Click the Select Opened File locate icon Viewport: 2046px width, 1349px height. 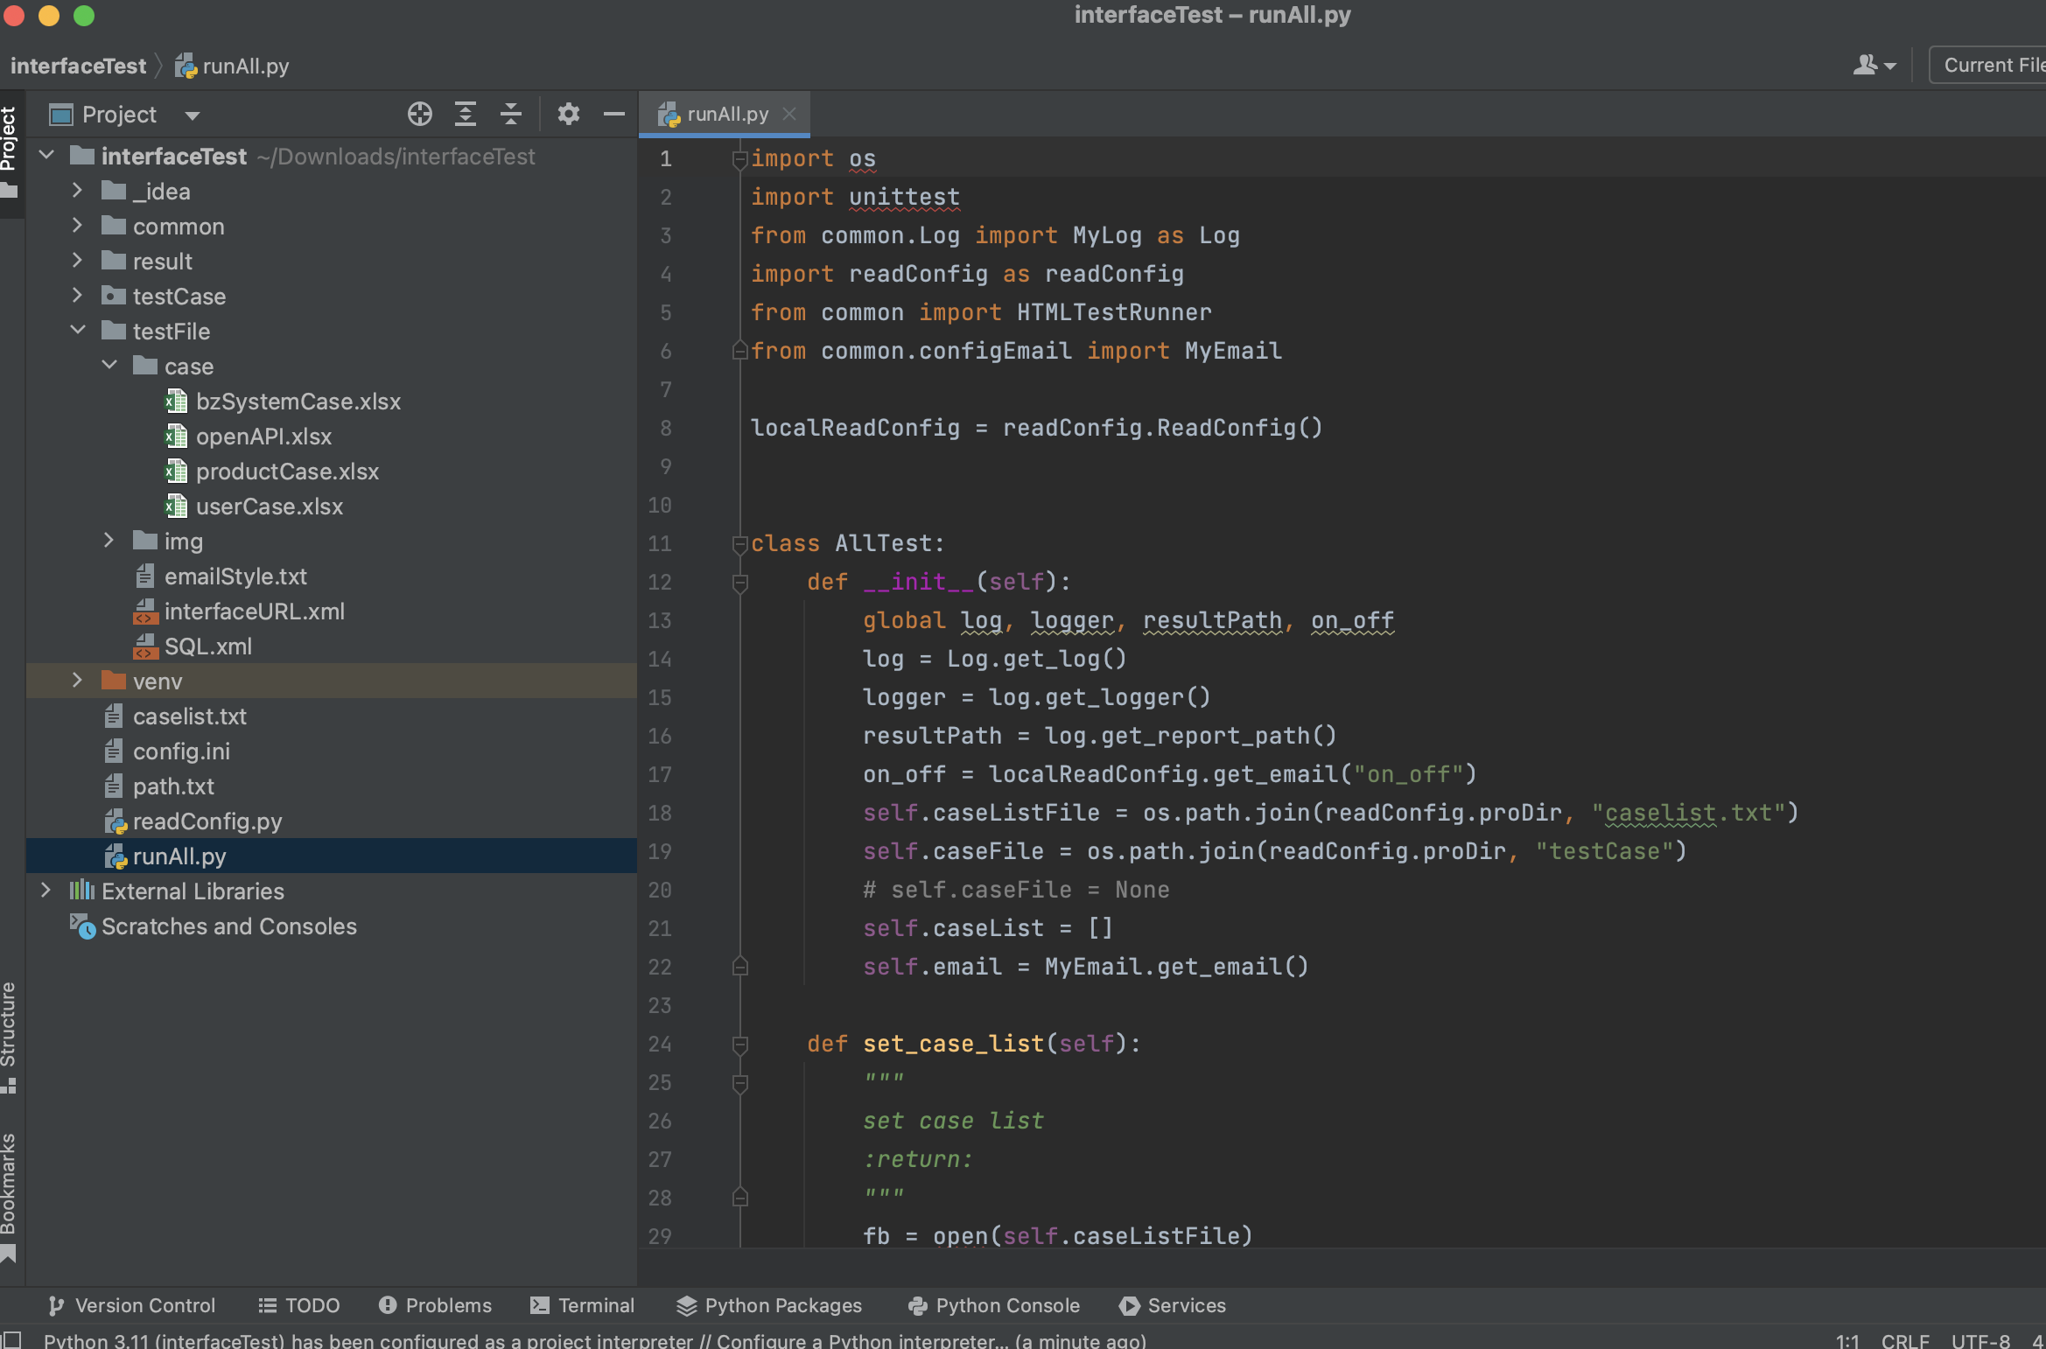[420, 114]
